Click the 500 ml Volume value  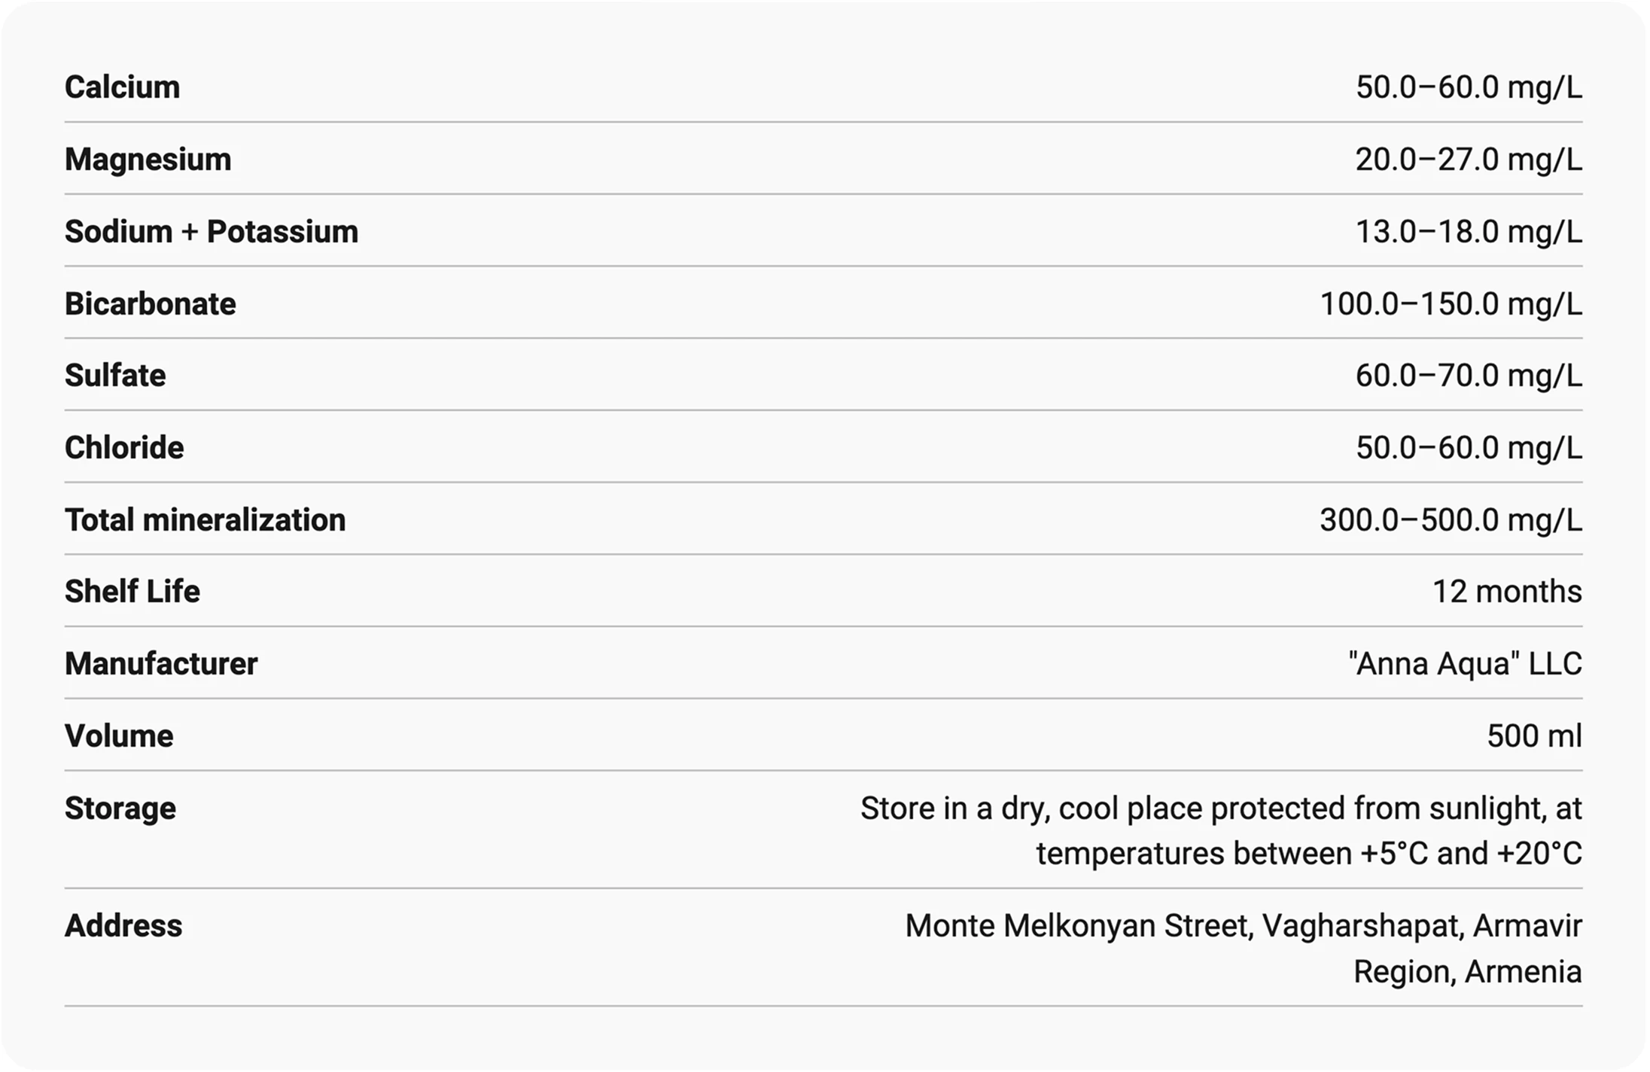click(1534, 736)
